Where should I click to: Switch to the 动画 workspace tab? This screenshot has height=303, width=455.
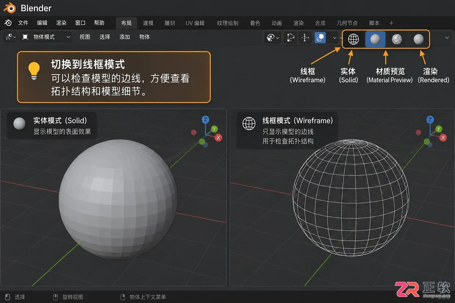pos(277,23)
